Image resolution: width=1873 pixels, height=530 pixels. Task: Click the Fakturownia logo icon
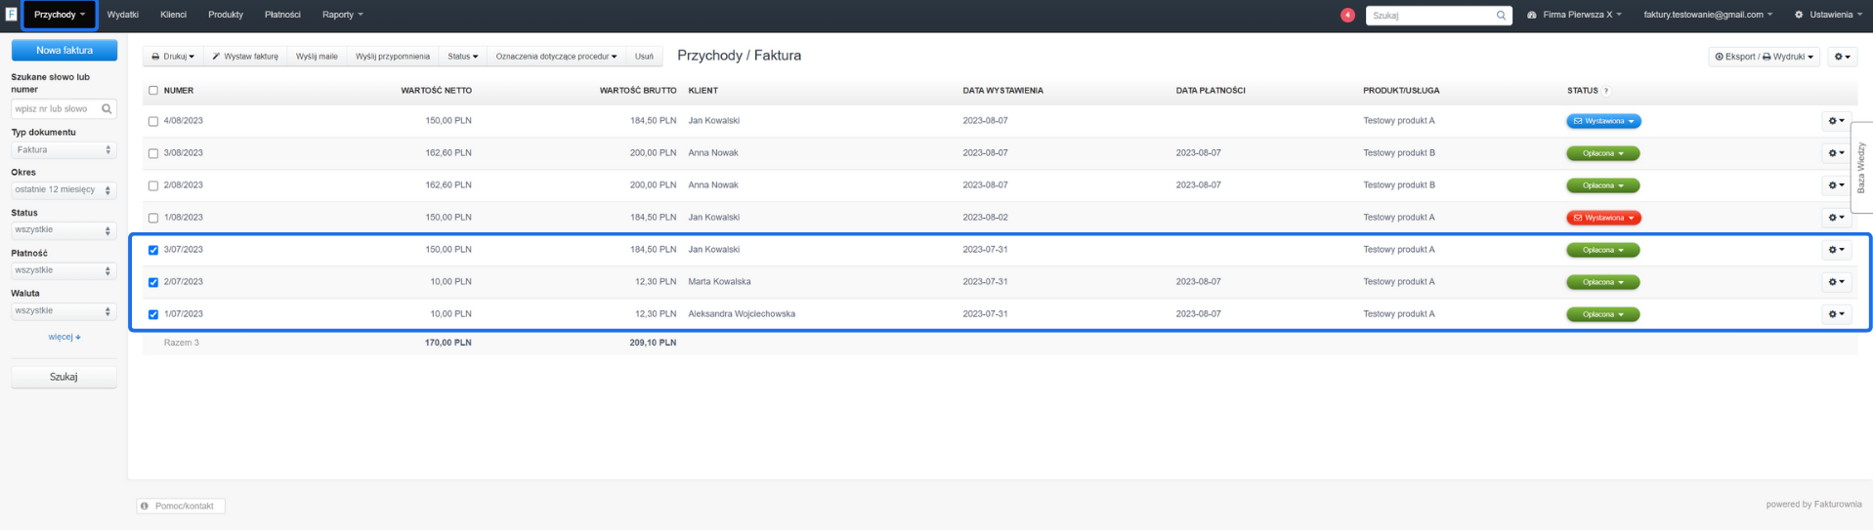pyautogui.click(x=11, y=15)
